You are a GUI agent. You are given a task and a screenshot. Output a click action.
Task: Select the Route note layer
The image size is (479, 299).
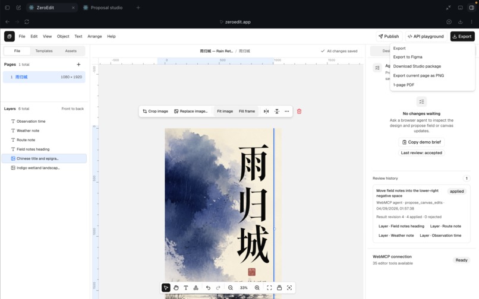pos(45,140)
